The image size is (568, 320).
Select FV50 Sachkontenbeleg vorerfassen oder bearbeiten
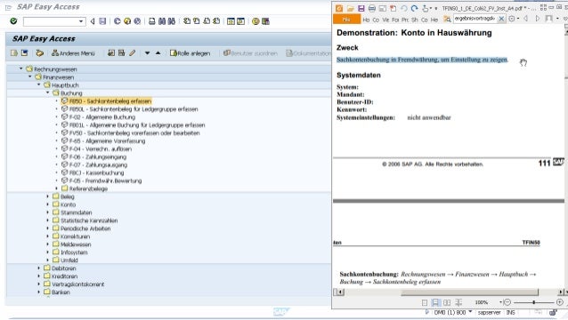coord(134,133)
